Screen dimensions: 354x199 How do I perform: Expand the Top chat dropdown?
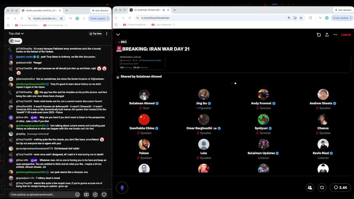(16, 34)
